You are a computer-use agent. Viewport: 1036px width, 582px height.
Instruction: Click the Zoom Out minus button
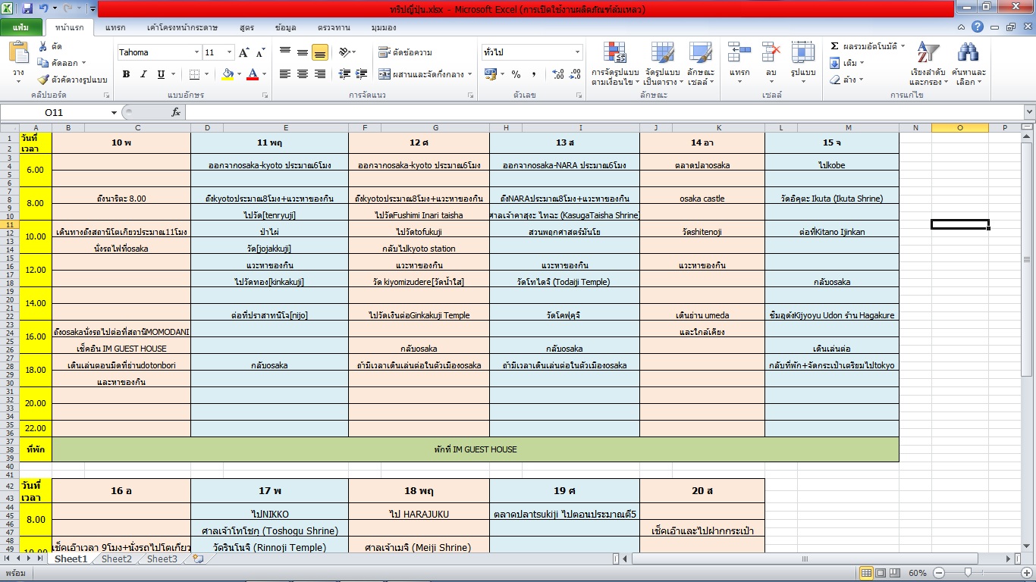pos(938,573)
